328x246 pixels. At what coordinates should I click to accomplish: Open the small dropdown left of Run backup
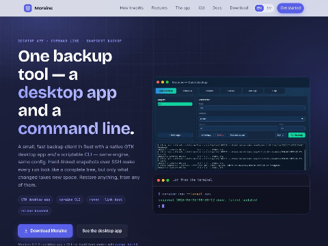[281, 135]
